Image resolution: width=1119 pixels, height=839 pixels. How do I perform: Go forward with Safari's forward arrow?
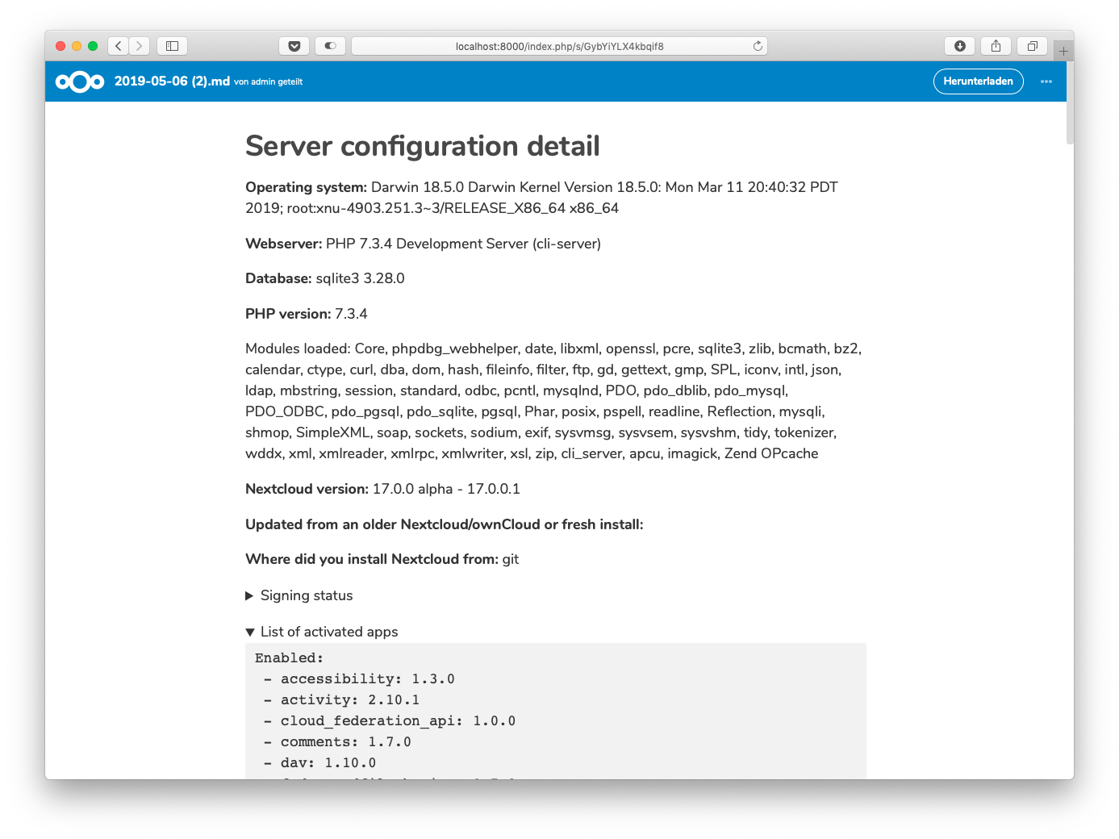pos(140,46)
